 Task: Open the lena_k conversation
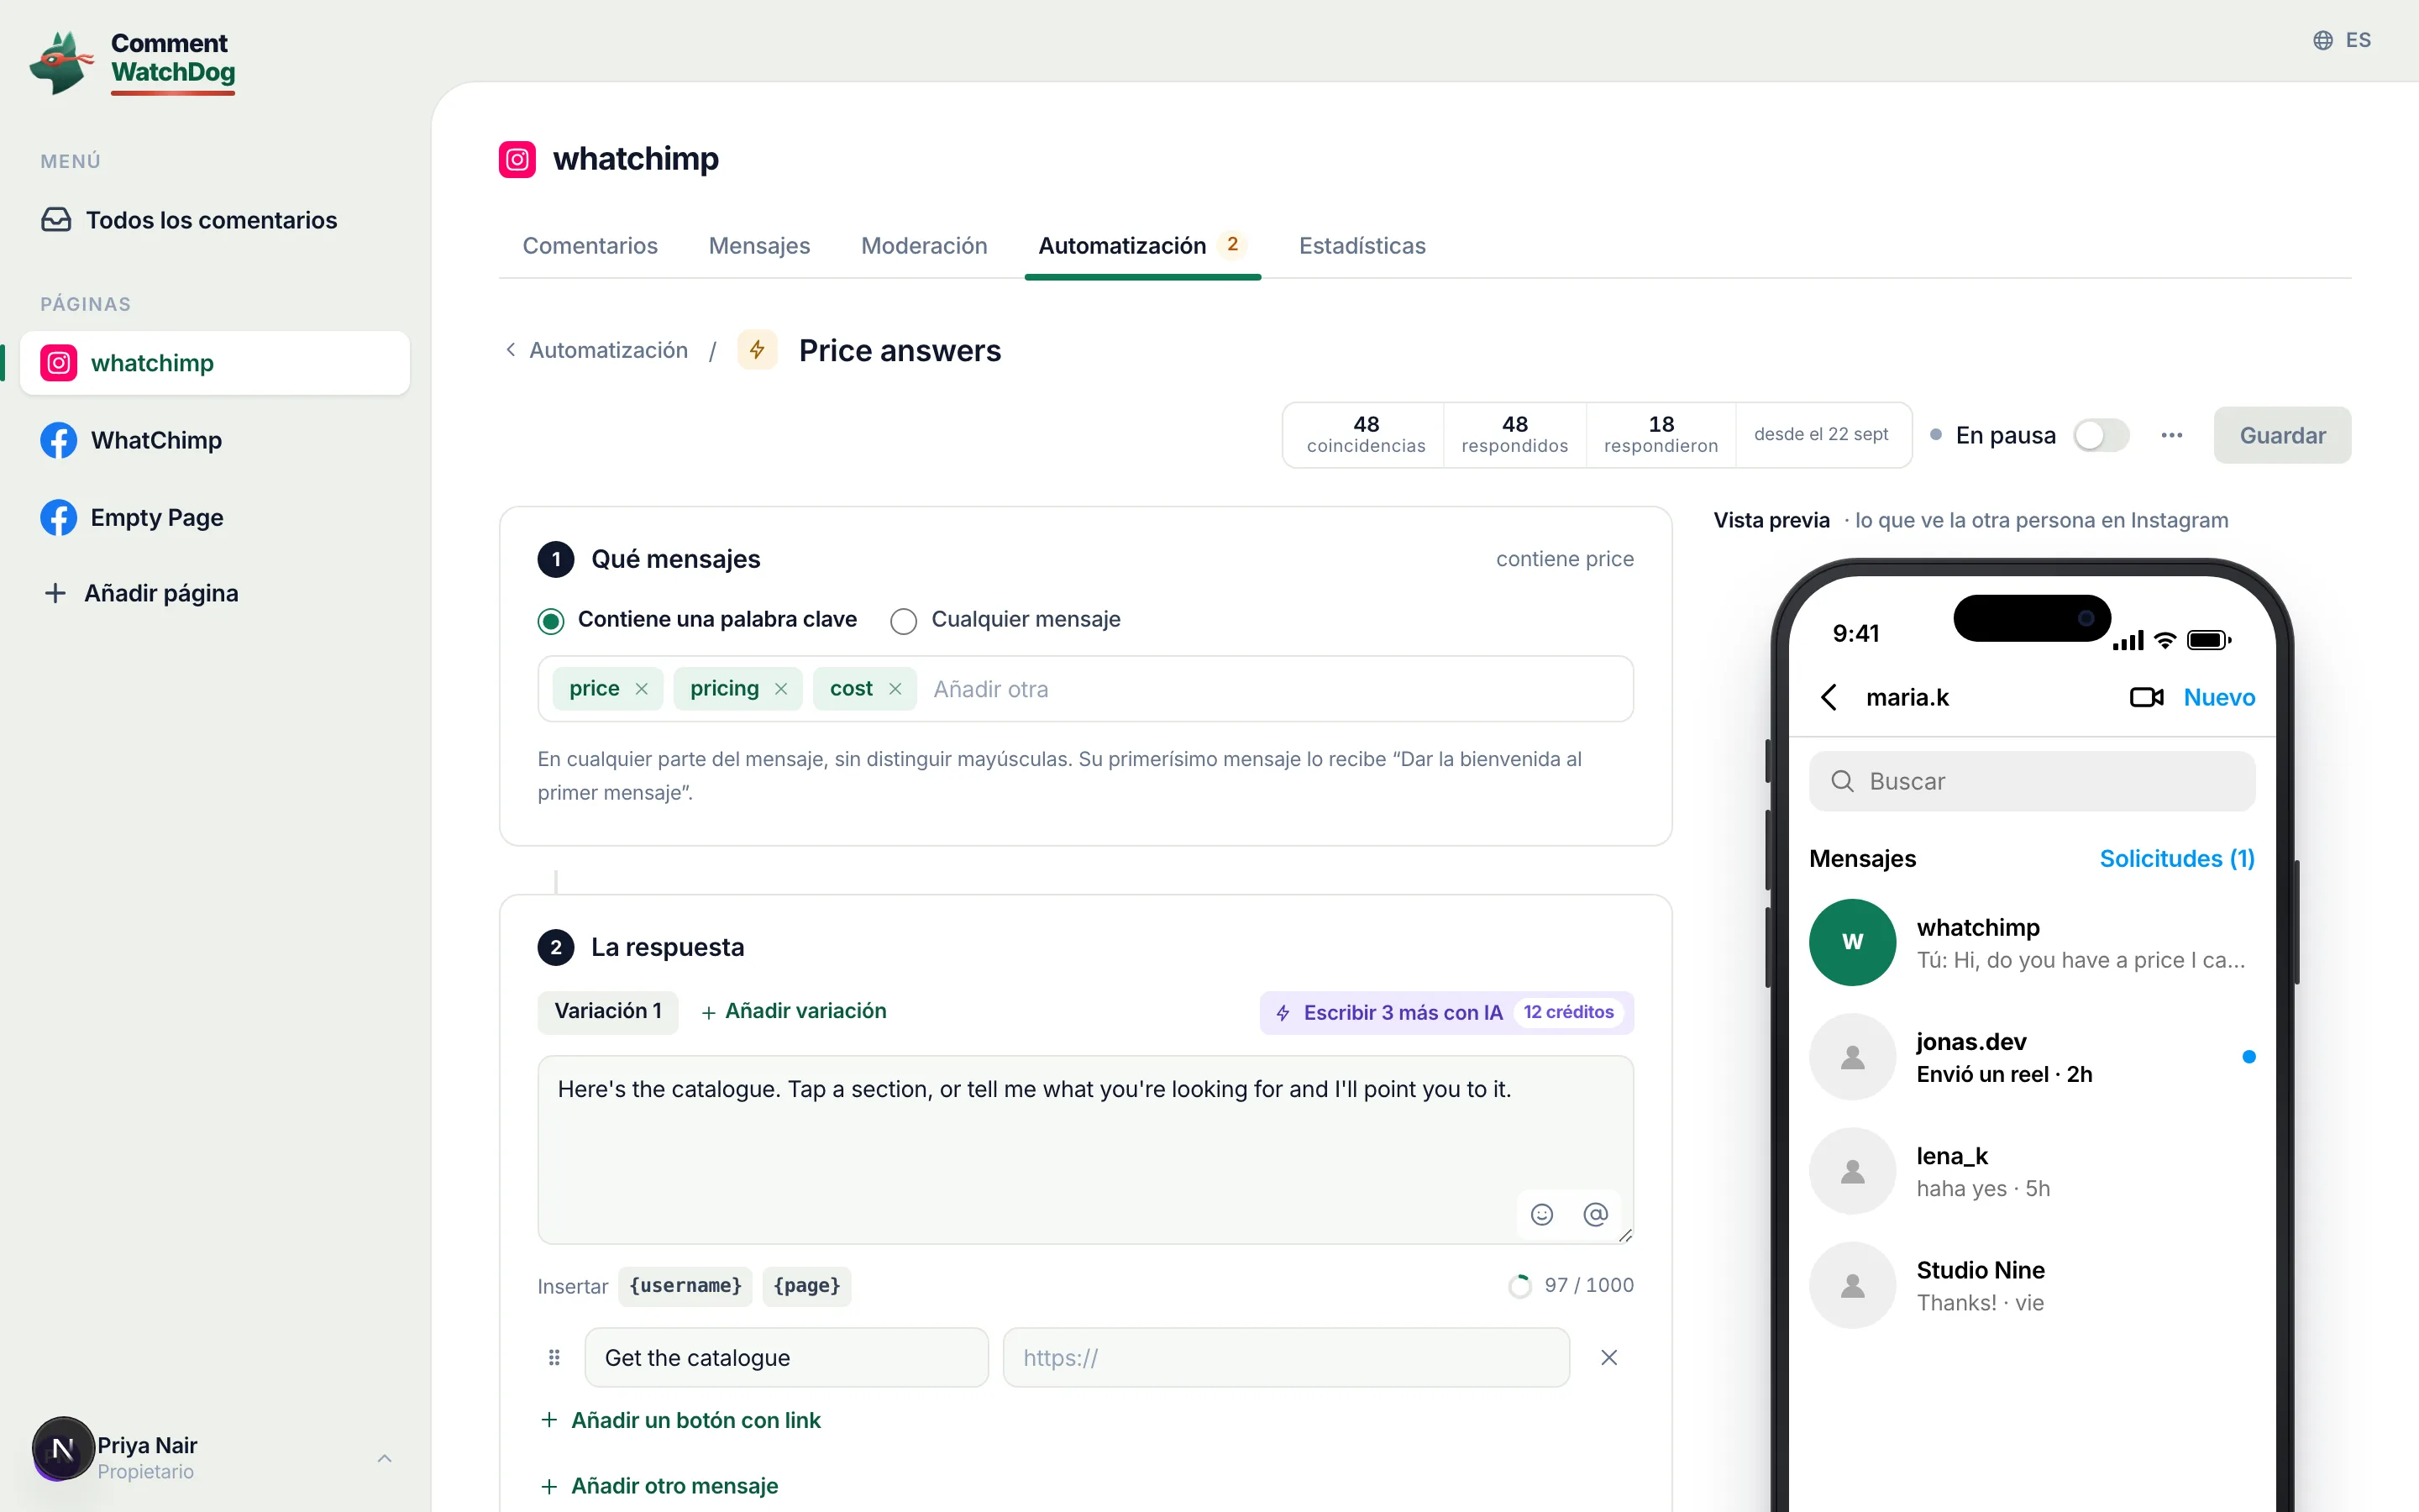pos(2031,1171)
